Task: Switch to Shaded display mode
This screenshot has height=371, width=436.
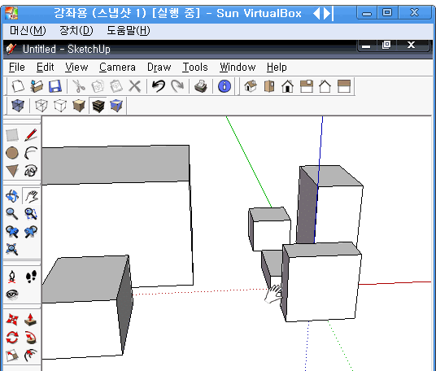Action: coord(79,106)
